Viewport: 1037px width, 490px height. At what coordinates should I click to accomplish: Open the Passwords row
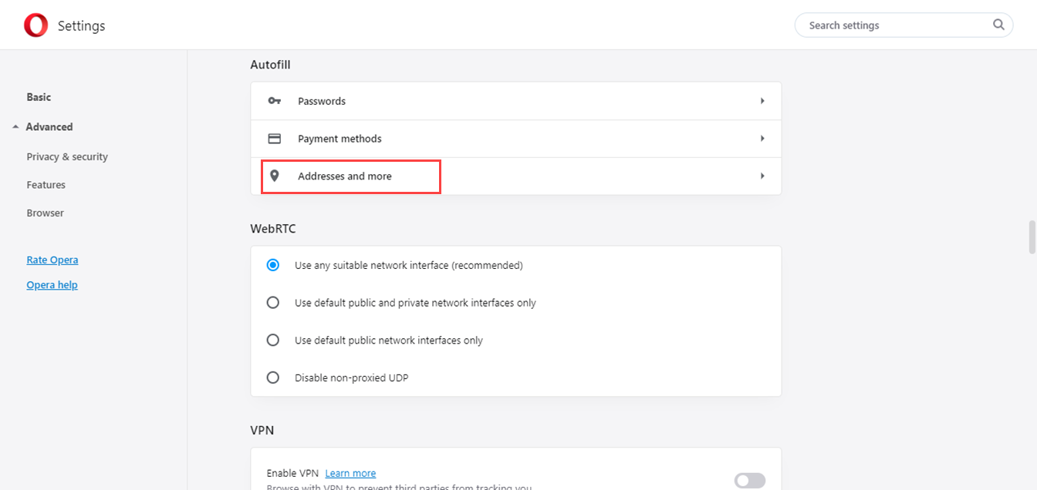(515, 101)
